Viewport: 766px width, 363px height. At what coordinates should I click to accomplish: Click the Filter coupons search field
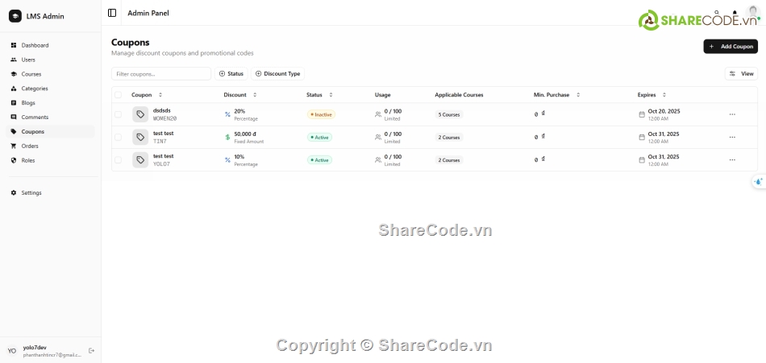[x=160, y=74]
